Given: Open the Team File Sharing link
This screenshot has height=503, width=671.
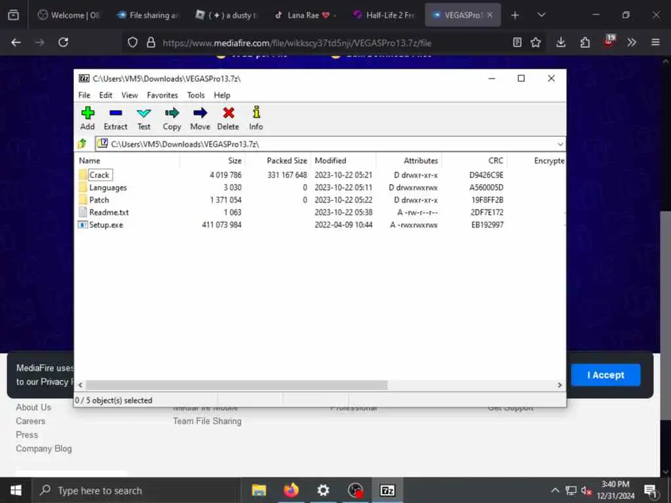Looking at the screenshot, I should 207,421.
